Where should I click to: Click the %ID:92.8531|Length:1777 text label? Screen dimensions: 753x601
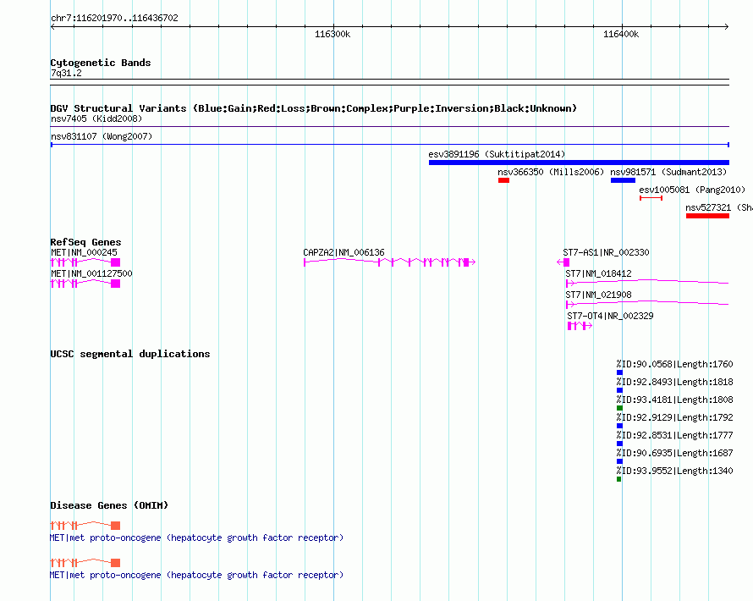[x=674, y=435]
